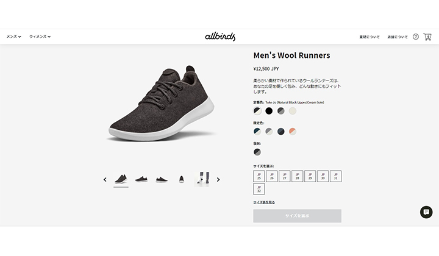Open the shopping cart icon
This screenshot has height=256, width=439.
pos(427,37)
